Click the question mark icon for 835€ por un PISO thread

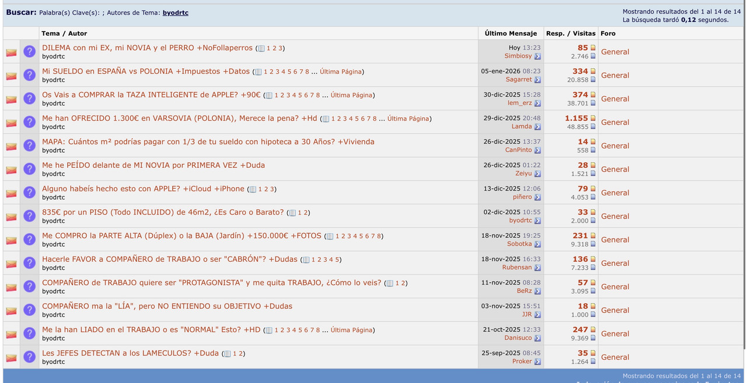click(x=29, y=216)
